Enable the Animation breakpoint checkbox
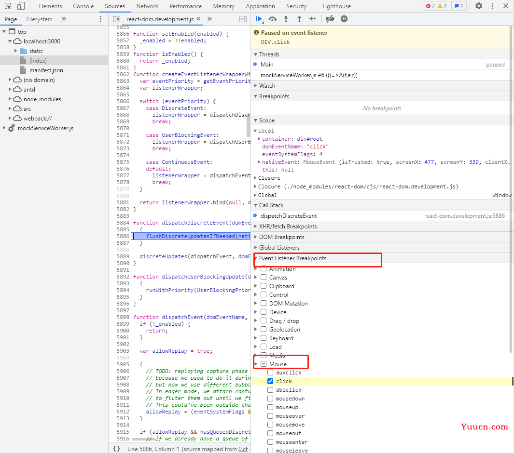Image resolution: width=514 pixels, height=453 pixels. pyautogui.click(x=264, y=269)
